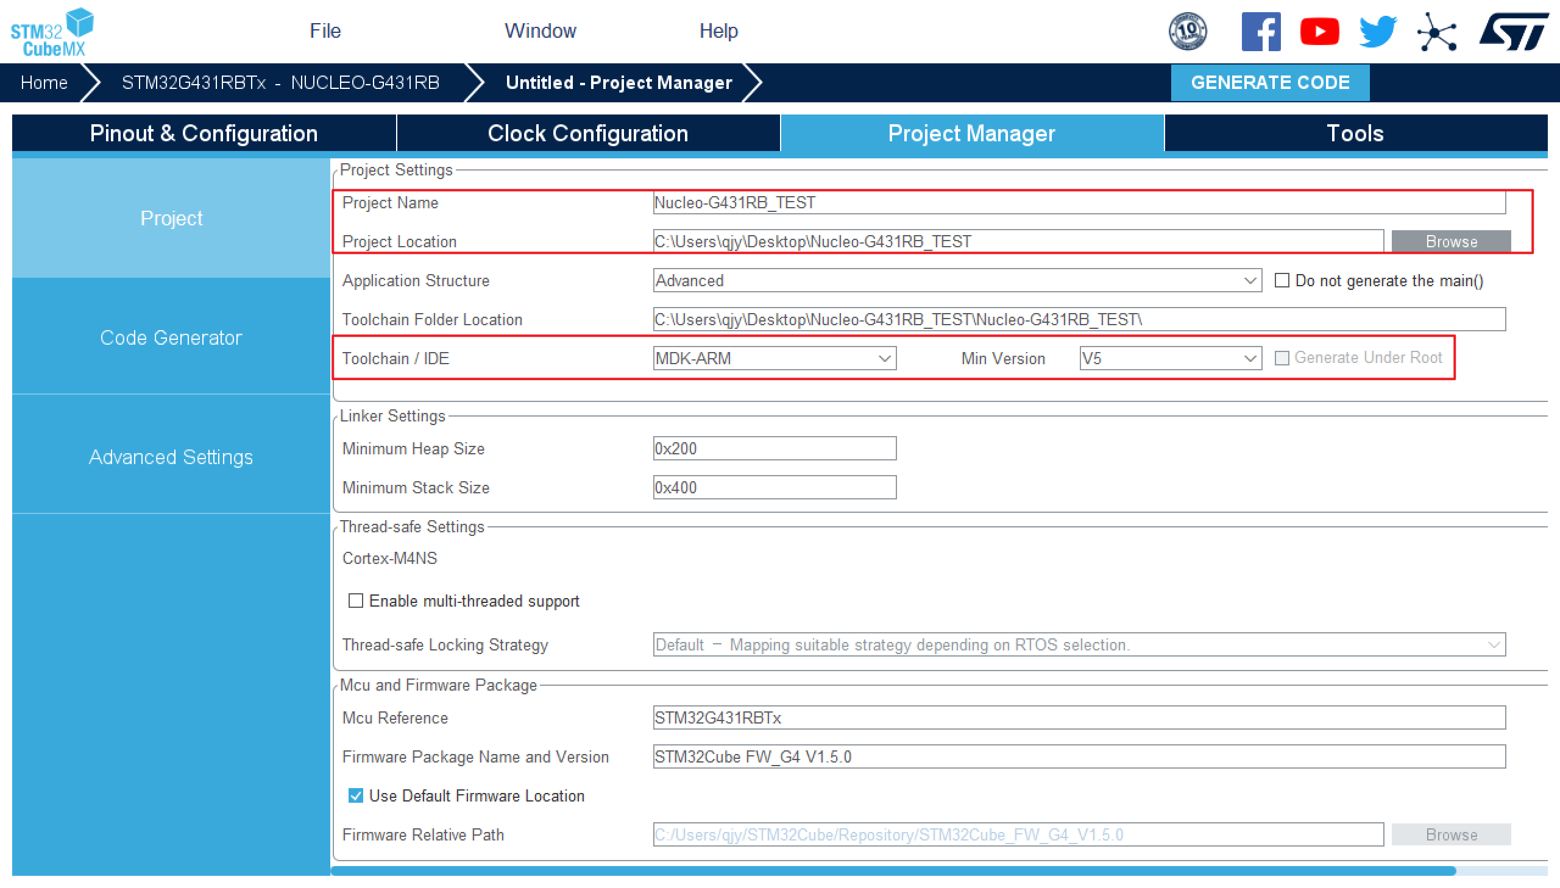Viewport: 1560px width, 888px height.
Task: Click Untitled - Project Manager breadcrumb
Action: [619, 82]
